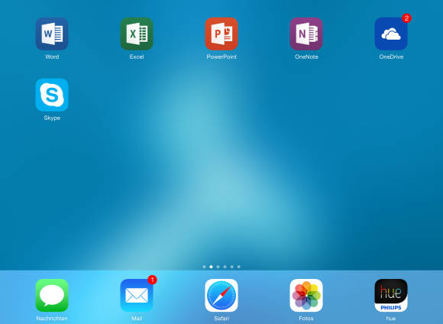Open the Mail app in dock
Screen dimensions: 443x324
[137, 295]
